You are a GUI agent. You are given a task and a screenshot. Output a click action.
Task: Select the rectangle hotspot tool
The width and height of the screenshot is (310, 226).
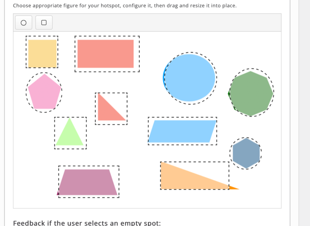click(x=44, y=23)
